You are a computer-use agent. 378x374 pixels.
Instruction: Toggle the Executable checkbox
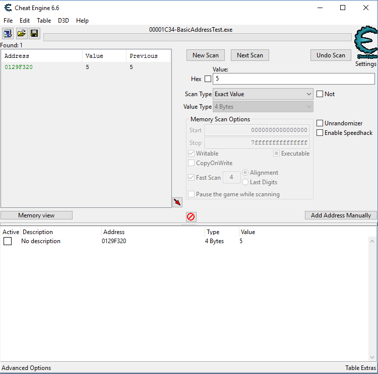[x=277, y=154]
